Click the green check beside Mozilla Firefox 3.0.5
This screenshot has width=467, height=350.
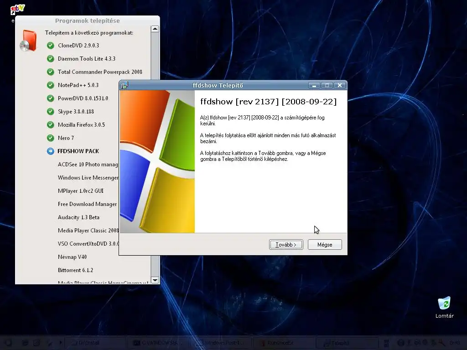(x=51, y=125)
